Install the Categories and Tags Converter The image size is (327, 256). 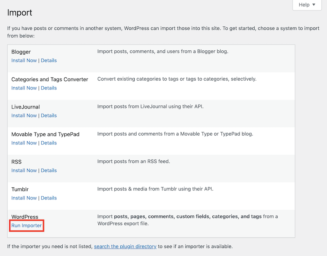[x=24, y=88]
